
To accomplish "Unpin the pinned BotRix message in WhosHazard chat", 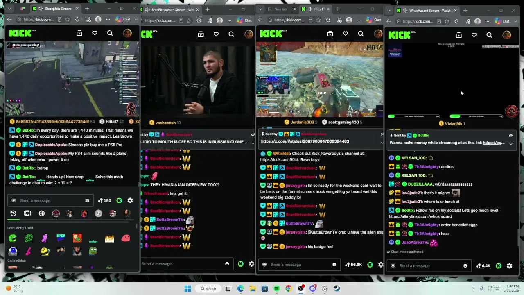I will pos(510,135).
